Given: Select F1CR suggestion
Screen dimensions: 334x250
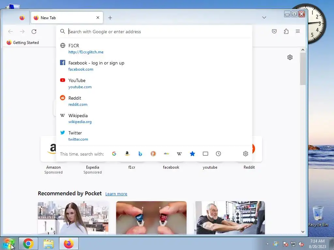Looking at the screenshot, I should coord(154,49).
